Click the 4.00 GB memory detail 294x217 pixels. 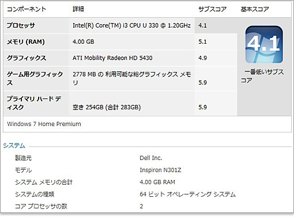click(84, 41)
